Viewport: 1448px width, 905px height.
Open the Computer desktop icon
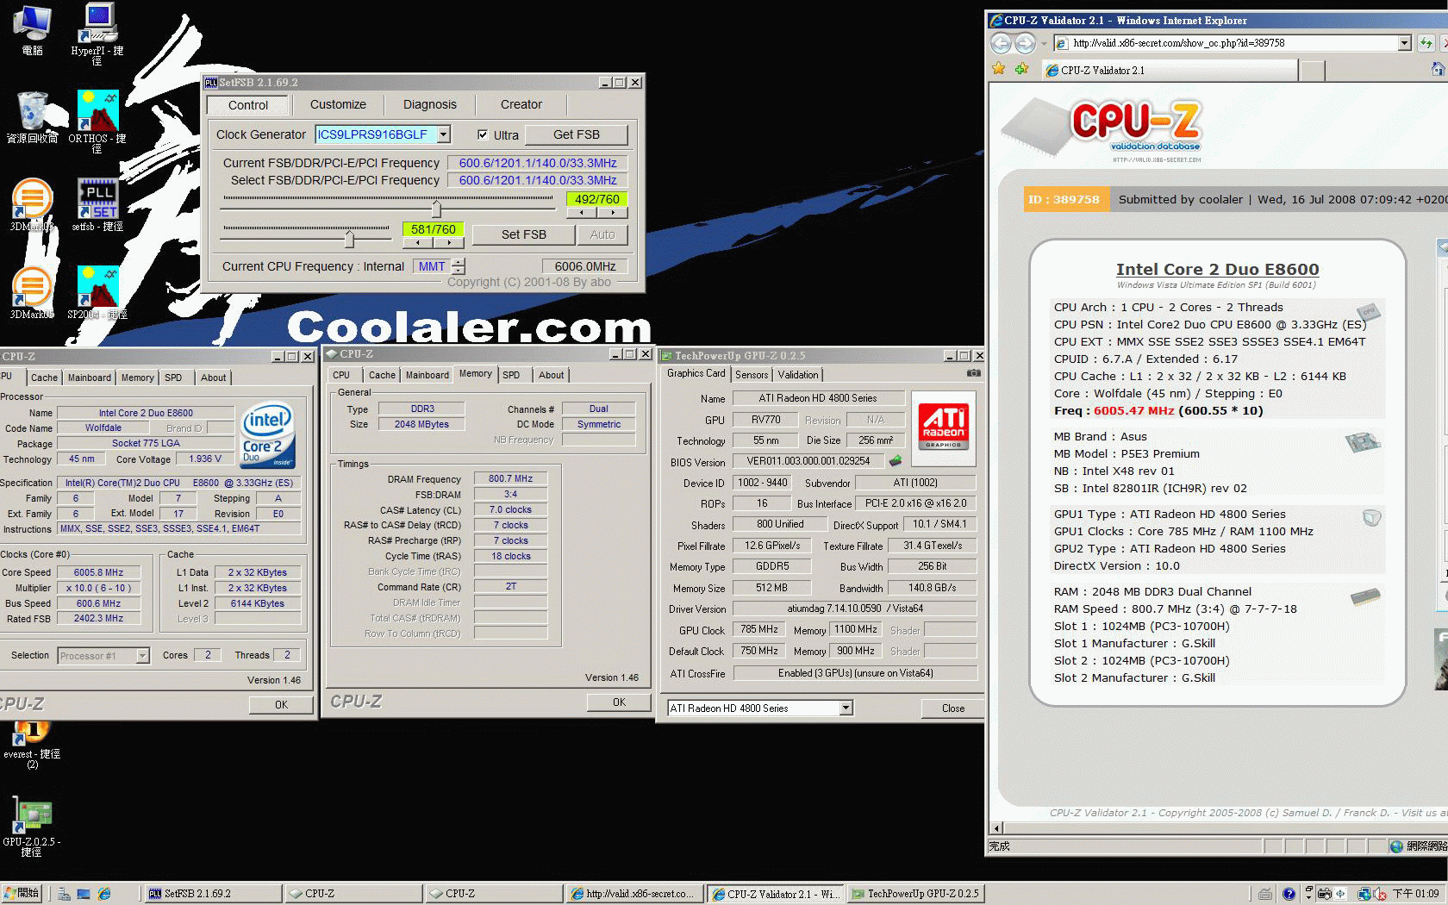pyautogui.click(x=32, y=30)
